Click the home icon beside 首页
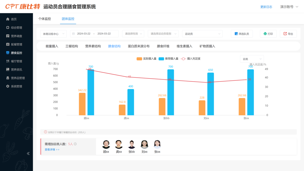Image resolution: width=304 pixels, height=171 pixels. 8,19
